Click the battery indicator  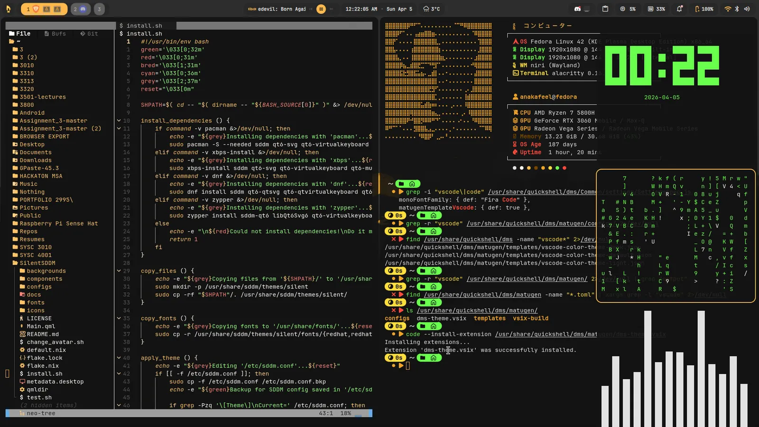(704, 9)
